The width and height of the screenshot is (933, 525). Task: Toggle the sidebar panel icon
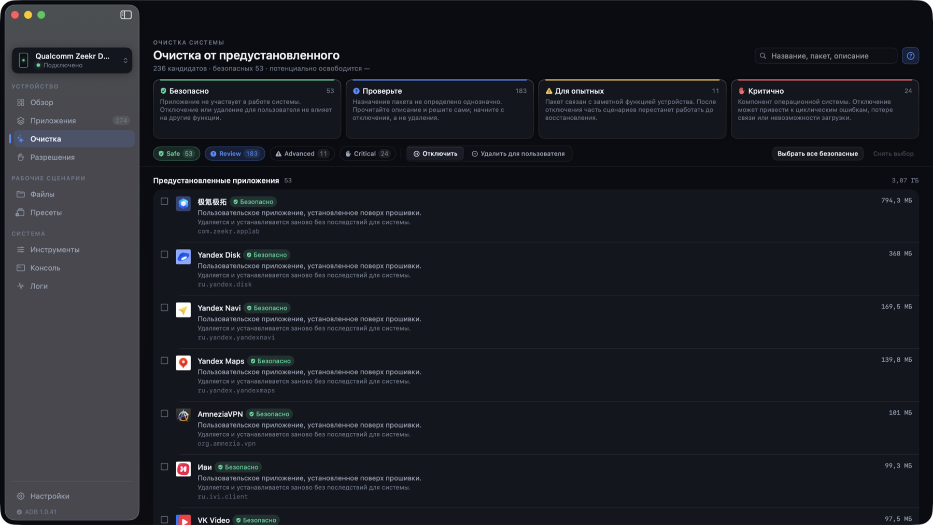(126, 15)
